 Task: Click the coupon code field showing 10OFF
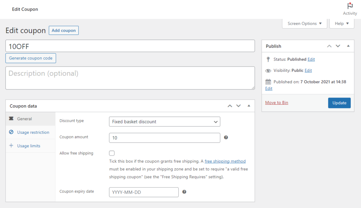[130, 46]
